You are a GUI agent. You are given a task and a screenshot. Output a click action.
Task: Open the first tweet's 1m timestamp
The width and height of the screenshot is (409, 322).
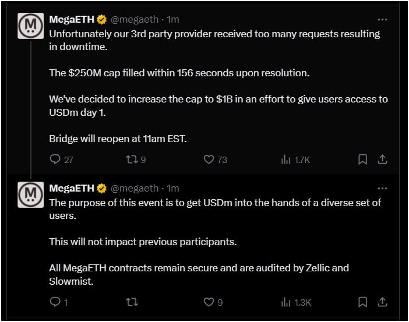coord(173,20)
